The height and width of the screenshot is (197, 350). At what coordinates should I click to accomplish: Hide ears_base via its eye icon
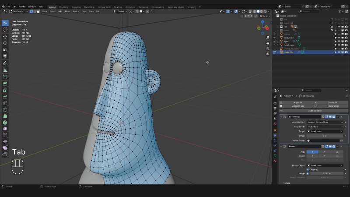point(339,38)
